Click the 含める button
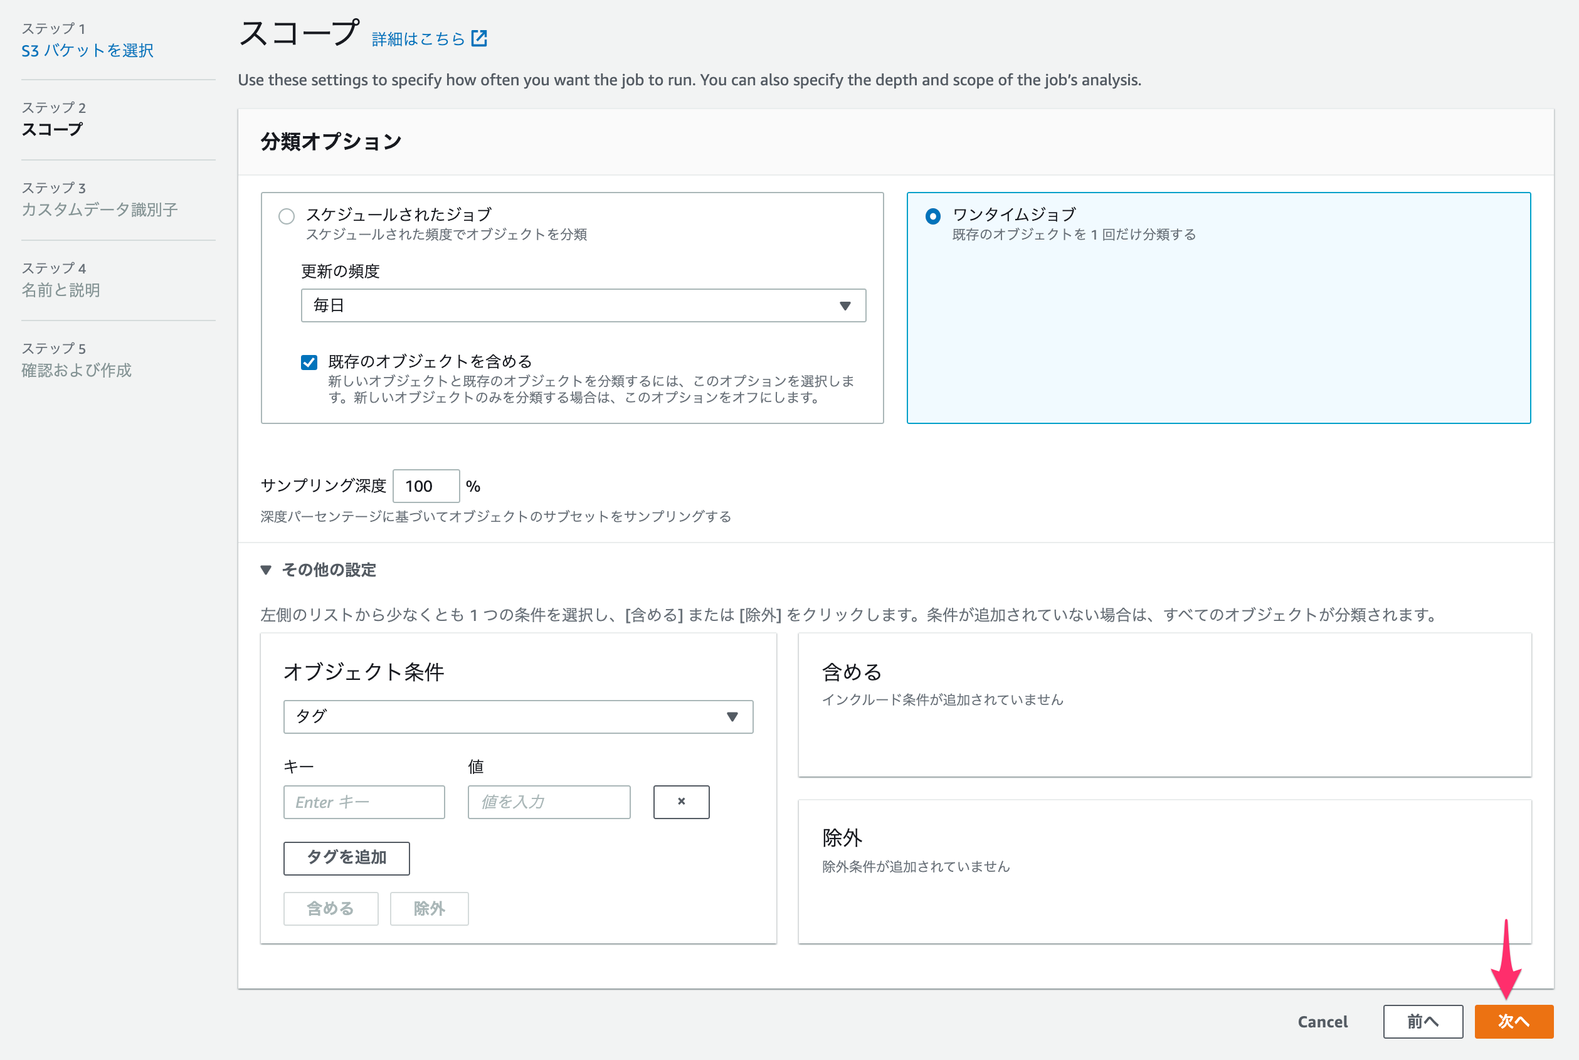This screenshot has height=1060, width=1579. point(330,909)
